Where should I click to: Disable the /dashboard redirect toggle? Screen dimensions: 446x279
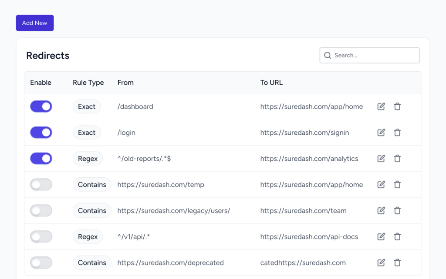click(41, 106)
